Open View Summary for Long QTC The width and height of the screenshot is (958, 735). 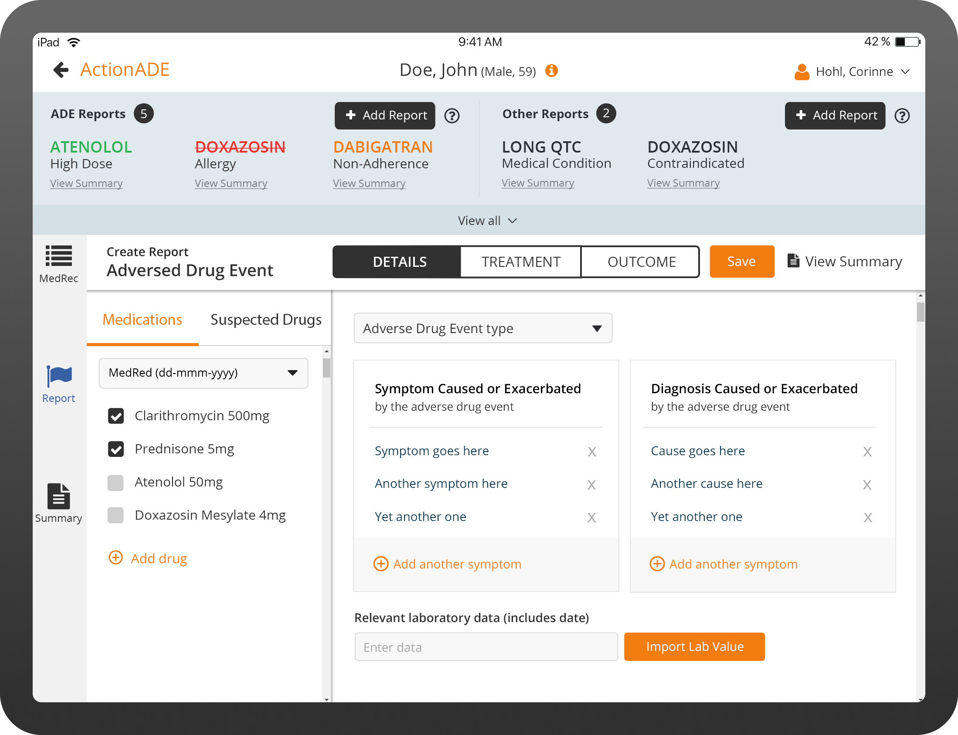[x=537, y=183]
